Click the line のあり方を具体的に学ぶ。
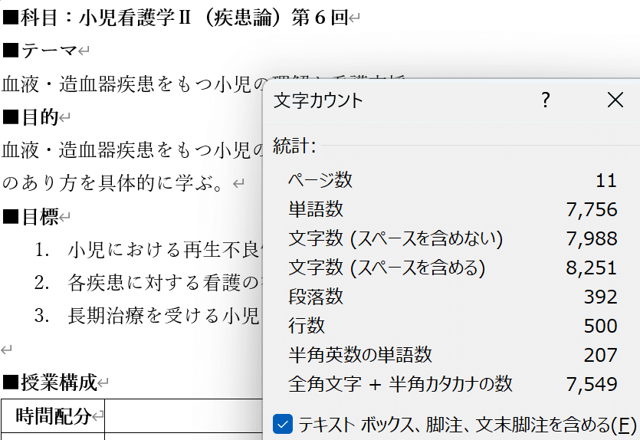This screenshot has width=640, height=440. [x=113, y=184]
